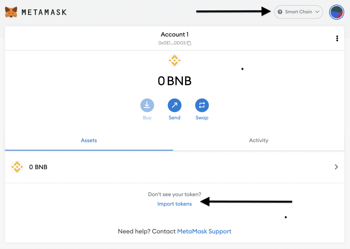Click the 0x0E1...0D03 address text
The height and width of the screenshot is (249, 350).
pyautogui.click(x=172, y=43)
